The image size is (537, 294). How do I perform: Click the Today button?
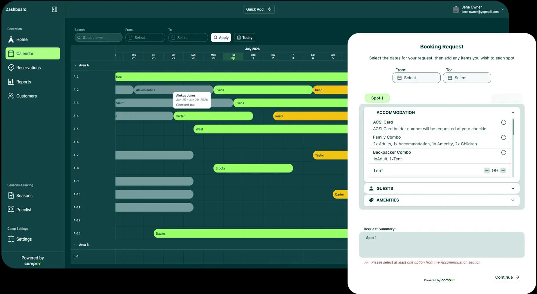pyautogui.click(x=245, y=37)
